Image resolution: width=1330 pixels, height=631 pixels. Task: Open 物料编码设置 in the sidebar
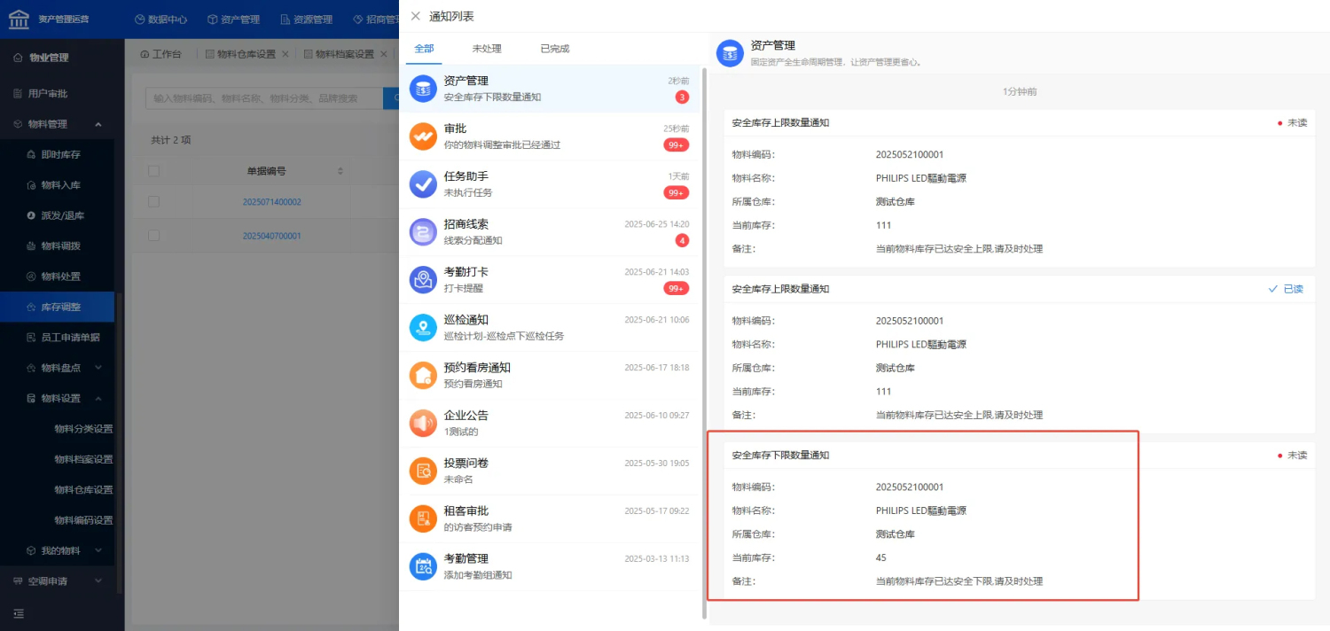point(83,520)
